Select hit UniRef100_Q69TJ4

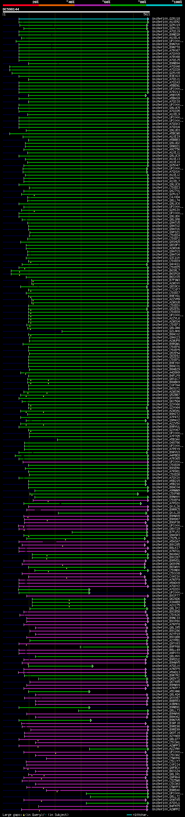166,733
